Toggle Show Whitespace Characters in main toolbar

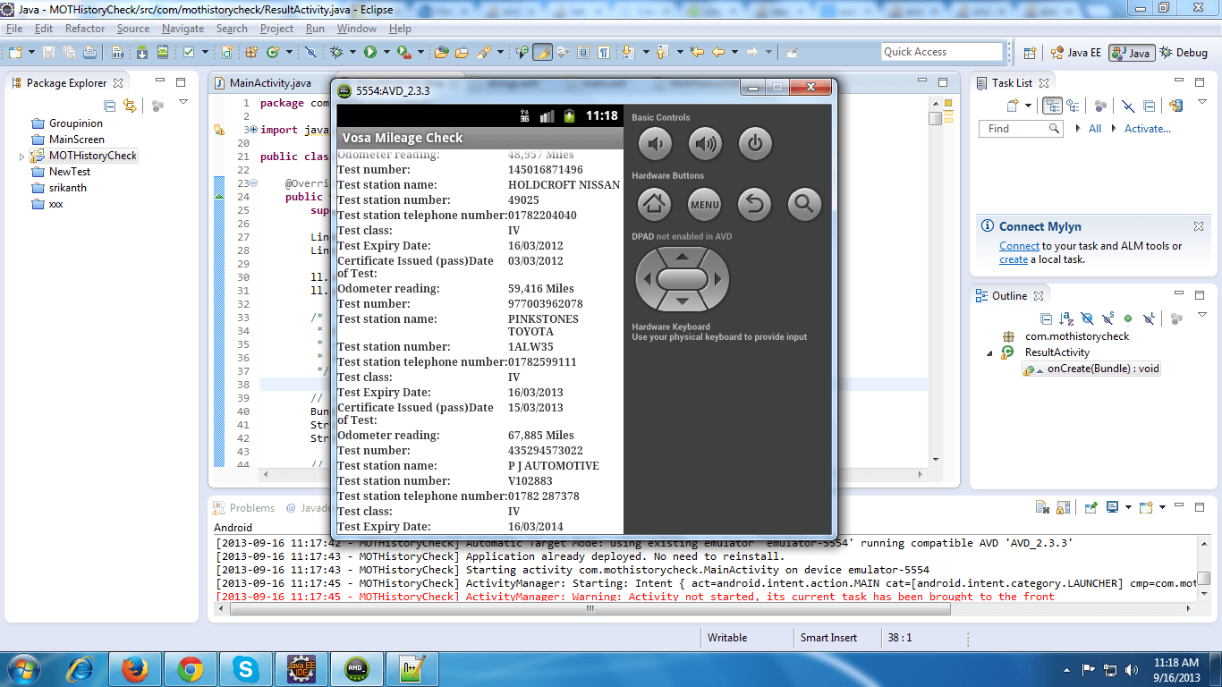pyautogui.click(x=604, y=52)
